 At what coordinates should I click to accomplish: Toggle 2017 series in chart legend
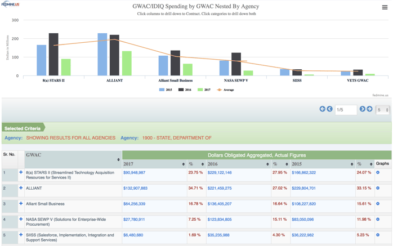click(204, 90)
